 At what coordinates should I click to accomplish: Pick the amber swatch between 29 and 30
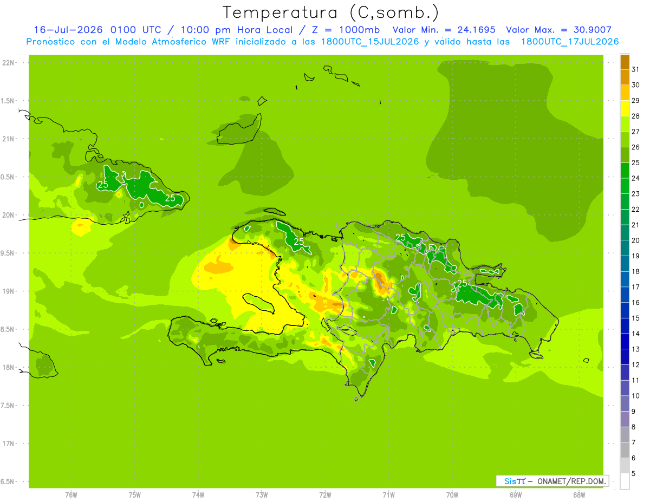[625, 93]
